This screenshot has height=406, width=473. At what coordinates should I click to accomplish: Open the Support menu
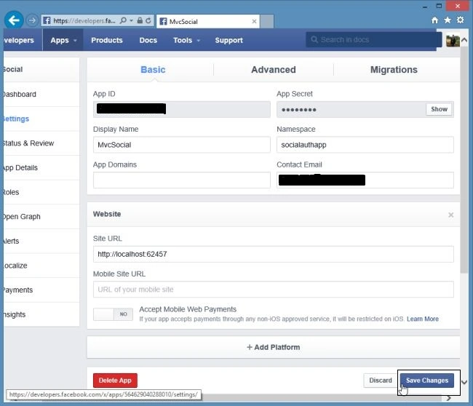228,40
